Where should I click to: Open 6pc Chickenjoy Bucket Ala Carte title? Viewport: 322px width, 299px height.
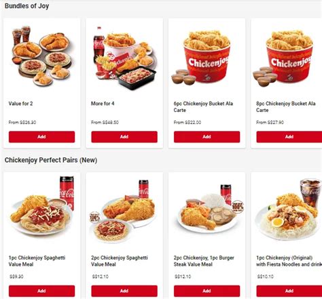[x=203, y=106]
